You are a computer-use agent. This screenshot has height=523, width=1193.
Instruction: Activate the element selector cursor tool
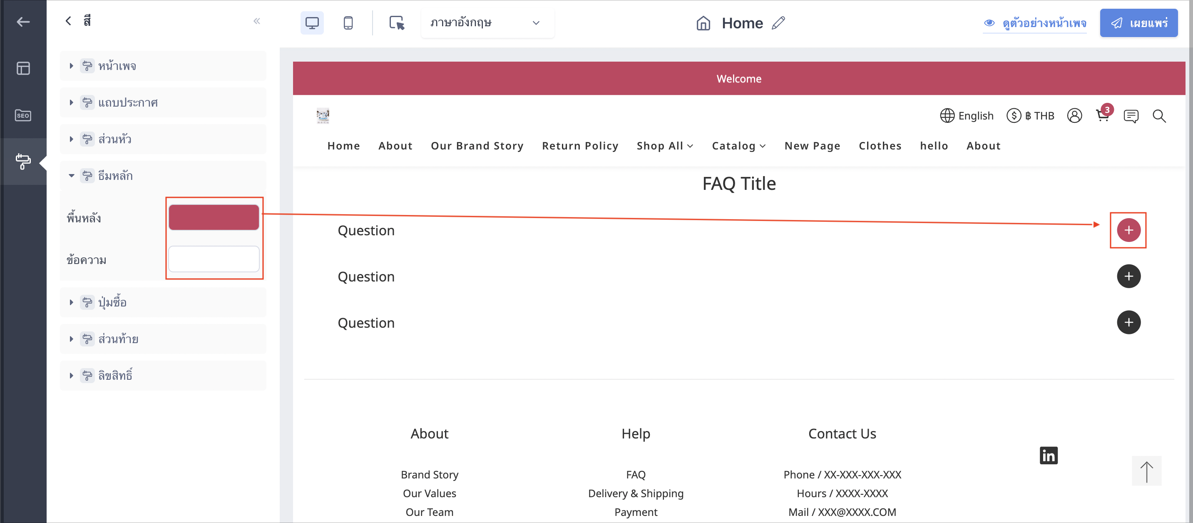(396, 23)
